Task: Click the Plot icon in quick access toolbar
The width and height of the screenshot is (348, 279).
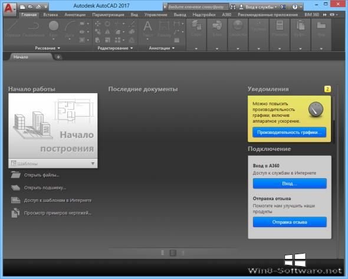Action: [x=38, y=7]
